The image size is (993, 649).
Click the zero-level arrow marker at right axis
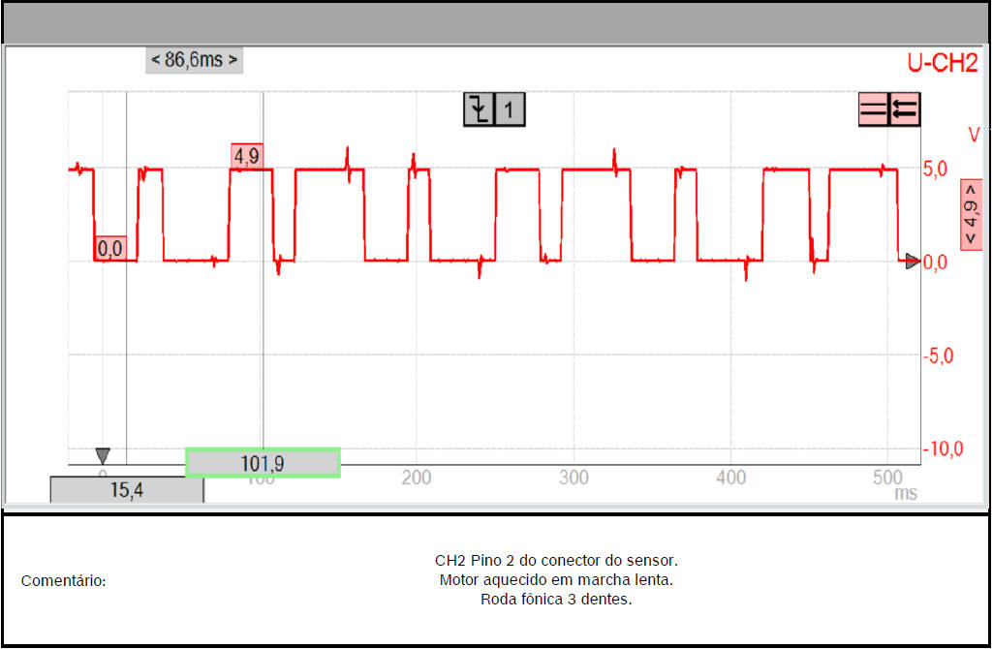click(912, 261)
